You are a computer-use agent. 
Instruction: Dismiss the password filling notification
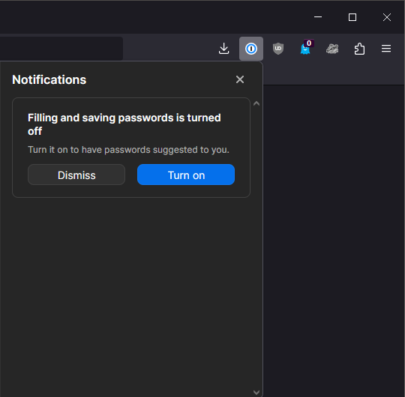[76, 175]
